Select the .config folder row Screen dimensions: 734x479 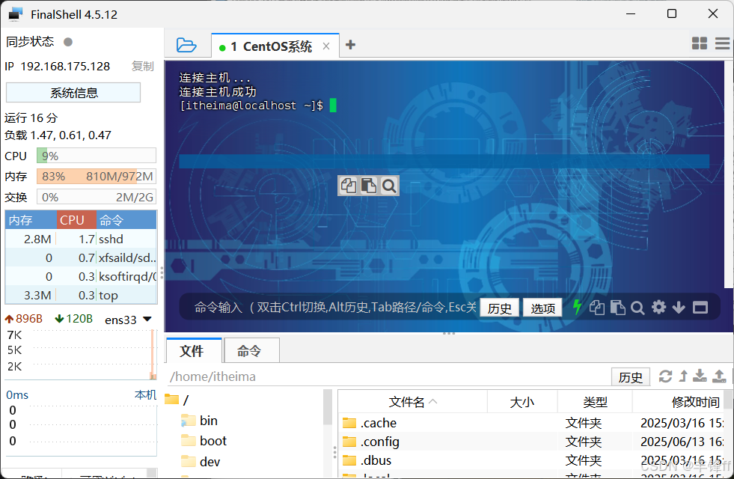(x=530, y=442)
